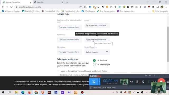Open the Chrome extensions puzzle icon
The width and height of the screenshot is (169, 95).
coord(153,7)
